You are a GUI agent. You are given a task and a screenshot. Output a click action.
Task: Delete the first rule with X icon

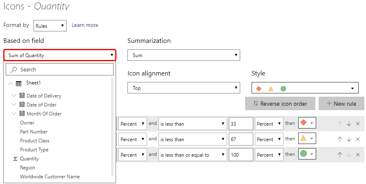358,124
